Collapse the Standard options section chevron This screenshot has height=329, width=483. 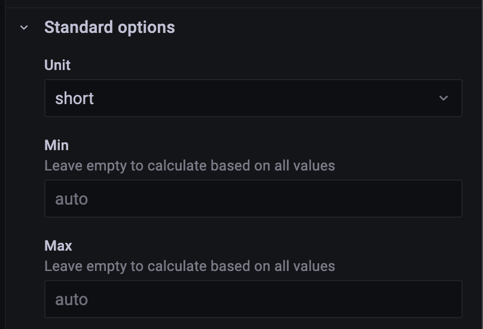[24, 28]
